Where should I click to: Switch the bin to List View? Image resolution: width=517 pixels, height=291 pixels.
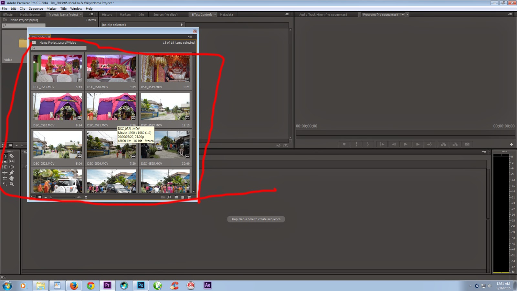(x=33, y=197)
